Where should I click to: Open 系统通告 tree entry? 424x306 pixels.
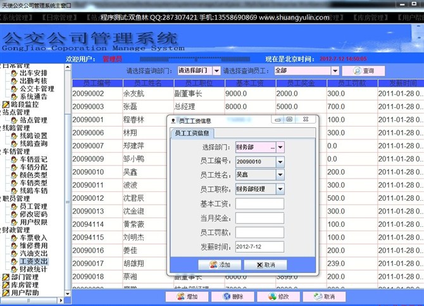pyautogui.click(x=34, y=96)
